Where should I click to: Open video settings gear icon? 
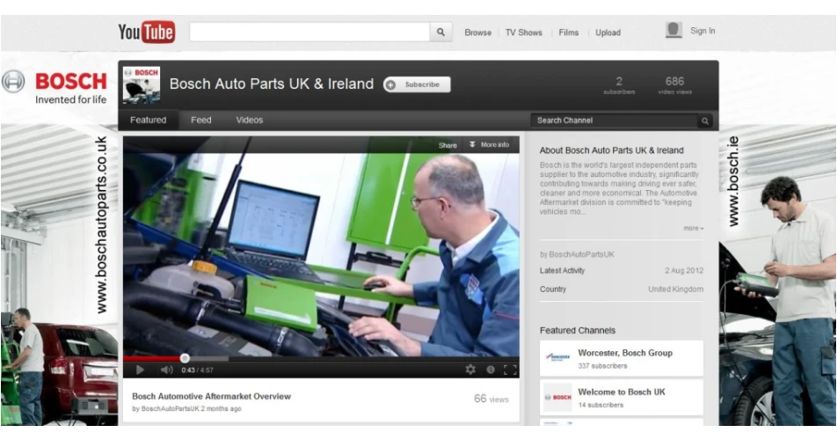coord(470,370)
